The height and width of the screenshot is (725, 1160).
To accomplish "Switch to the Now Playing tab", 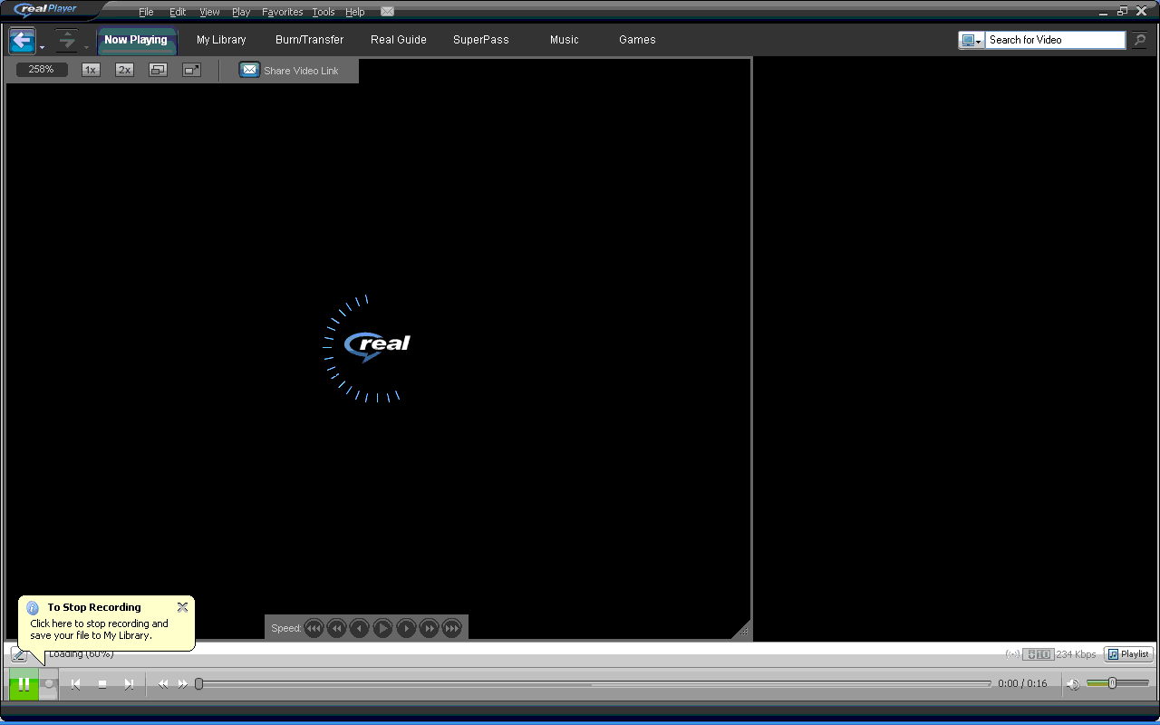I will [136, 40].
